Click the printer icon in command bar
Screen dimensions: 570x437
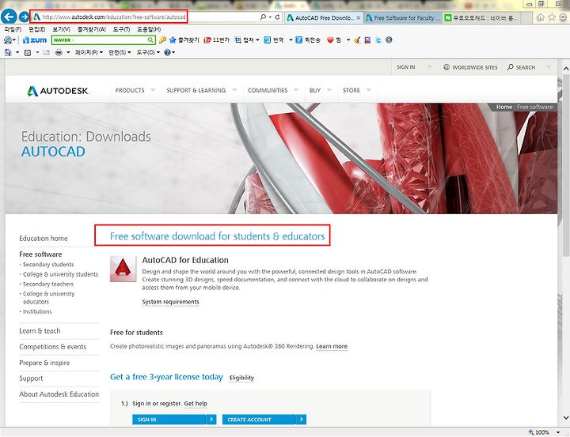[59, 53]
